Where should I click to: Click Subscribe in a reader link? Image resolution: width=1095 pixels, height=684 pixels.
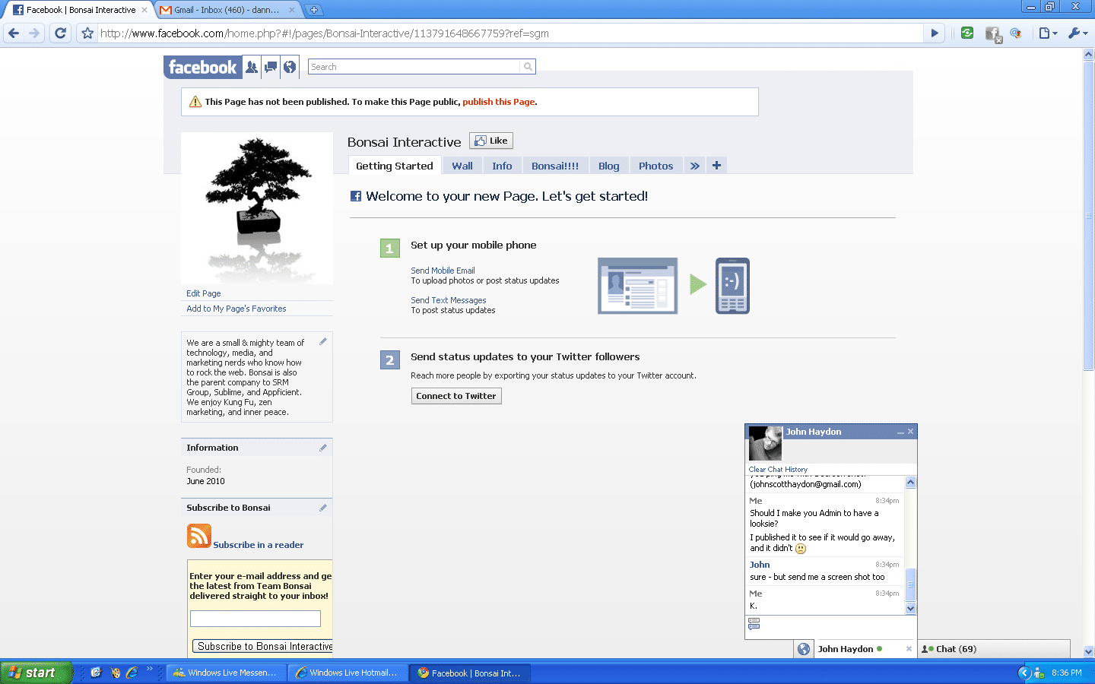[x=259, y=545]
